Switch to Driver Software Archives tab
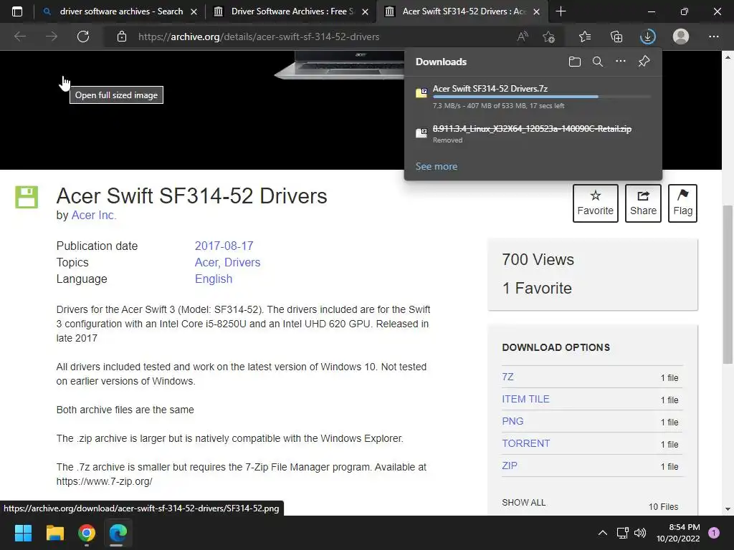This screenshot has width=734, height=550. coord(290,11)
